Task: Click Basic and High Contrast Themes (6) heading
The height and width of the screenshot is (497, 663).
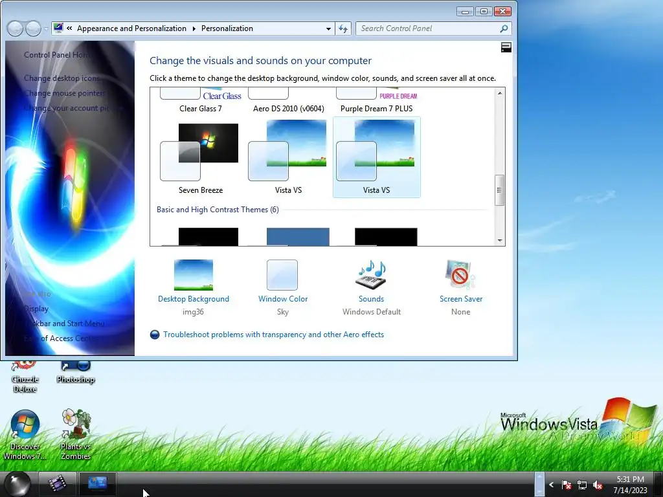Action: [x=218, y=210]
